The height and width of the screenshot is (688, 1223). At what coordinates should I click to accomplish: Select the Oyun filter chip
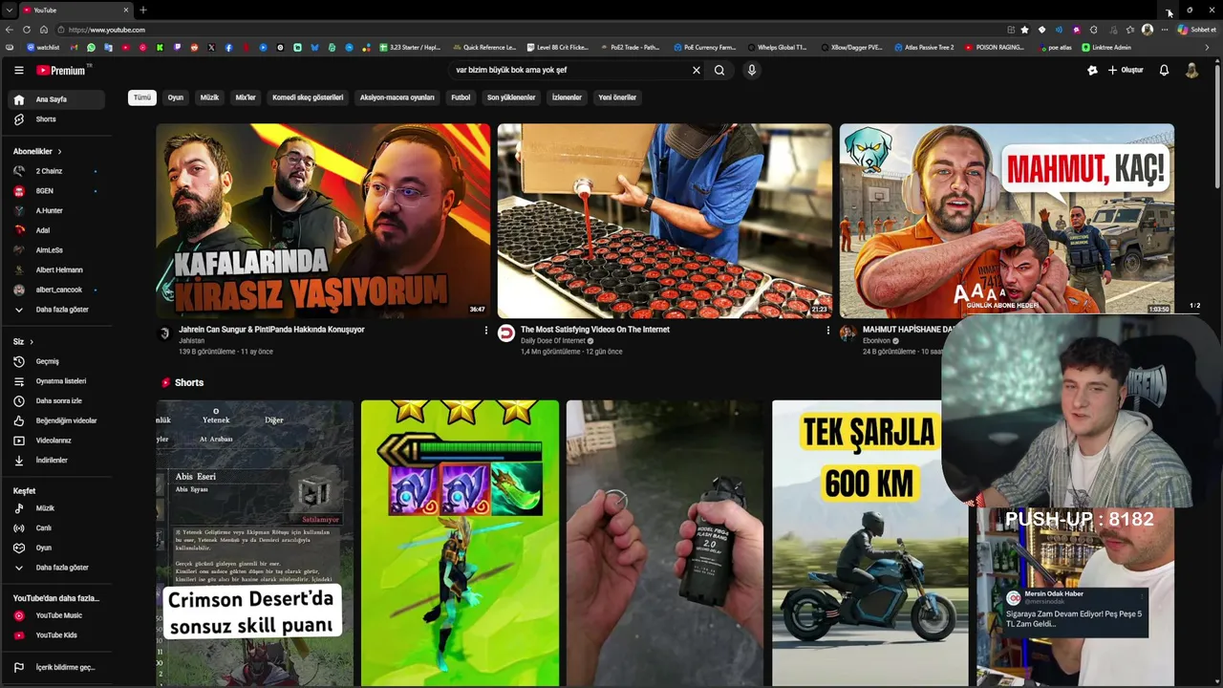[176, 97]
